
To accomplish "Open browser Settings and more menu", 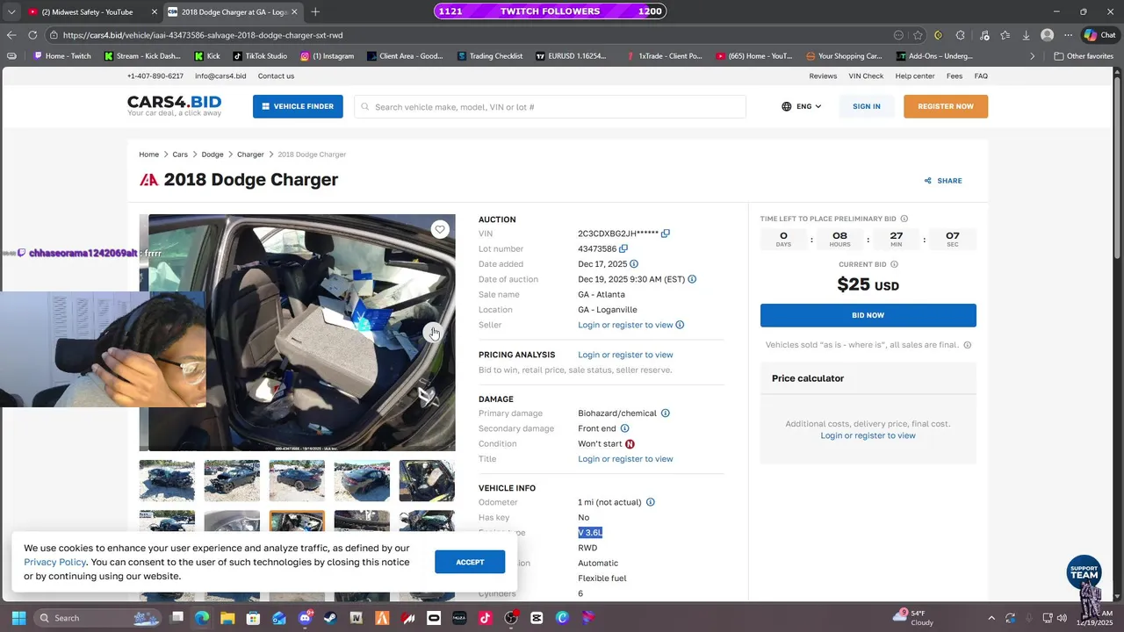I will click(1068, 35).
